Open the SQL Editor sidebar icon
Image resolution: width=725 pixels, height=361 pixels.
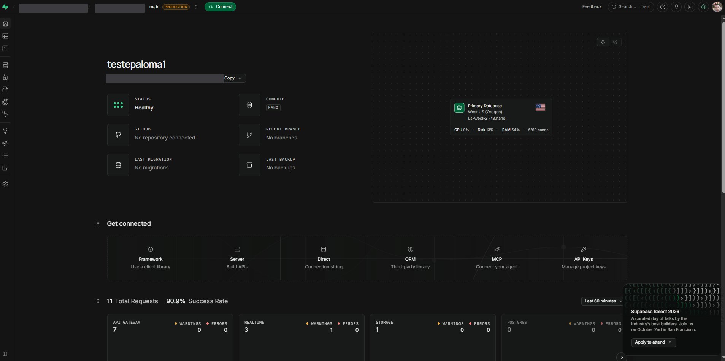point(5,48)
